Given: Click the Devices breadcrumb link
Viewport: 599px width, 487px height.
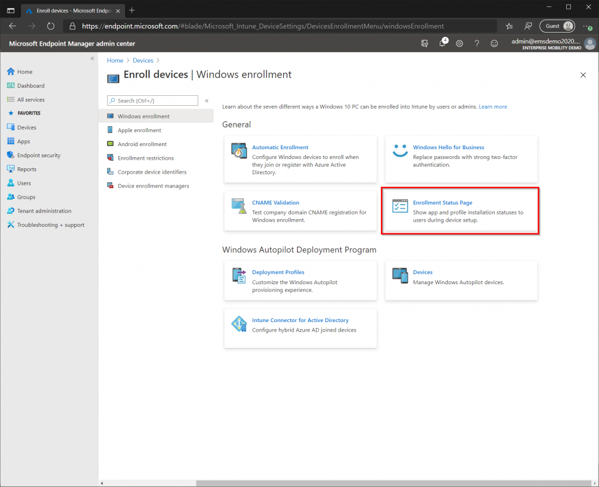Looking at the screenshot, I should tap(143, 61).
